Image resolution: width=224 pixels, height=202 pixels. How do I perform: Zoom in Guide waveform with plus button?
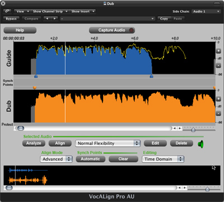(x=218, y=51)
